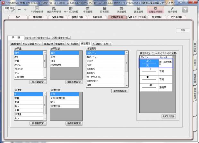Screen dimensions: 199x143
Task: Click the 請求管理 toolbar icon
Action: click(138, 10)
